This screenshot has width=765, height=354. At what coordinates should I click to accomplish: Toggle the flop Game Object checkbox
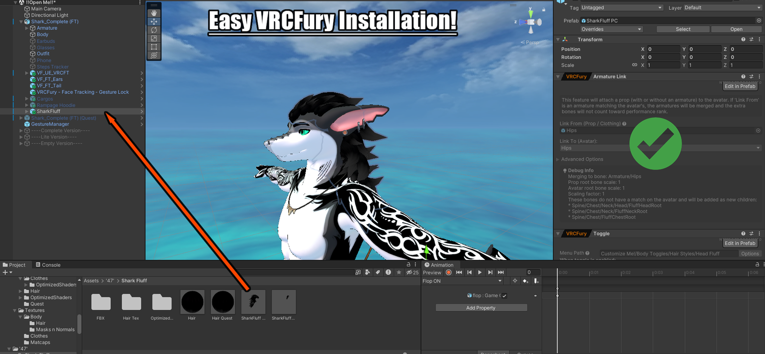tap(504, 296)
